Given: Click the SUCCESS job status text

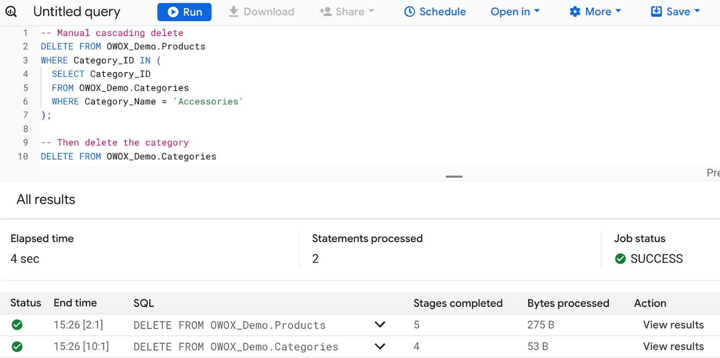Looking at the screenshot, I should (x=656, y=258).
